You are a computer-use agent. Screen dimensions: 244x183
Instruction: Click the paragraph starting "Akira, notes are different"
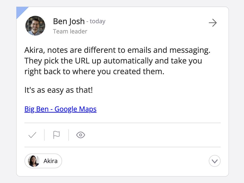pos(117,61)
